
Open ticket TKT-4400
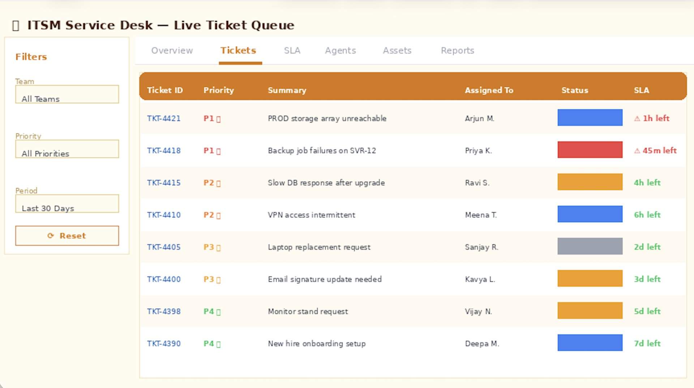(164, 279)
